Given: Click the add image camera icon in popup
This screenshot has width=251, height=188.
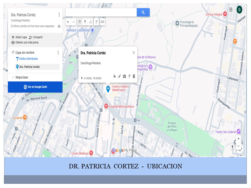Looking at the screenshot, I should [x=124, y=77].
